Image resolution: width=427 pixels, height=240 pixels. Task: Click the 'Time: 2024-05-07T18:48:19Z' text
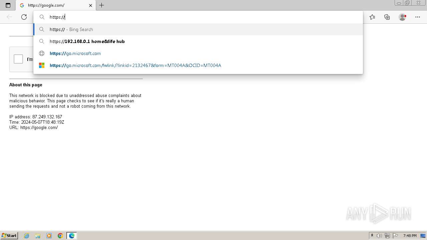point(37,122)
